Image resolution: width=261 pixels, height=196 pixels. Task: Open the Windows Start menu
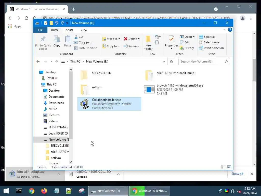(6, 191)
